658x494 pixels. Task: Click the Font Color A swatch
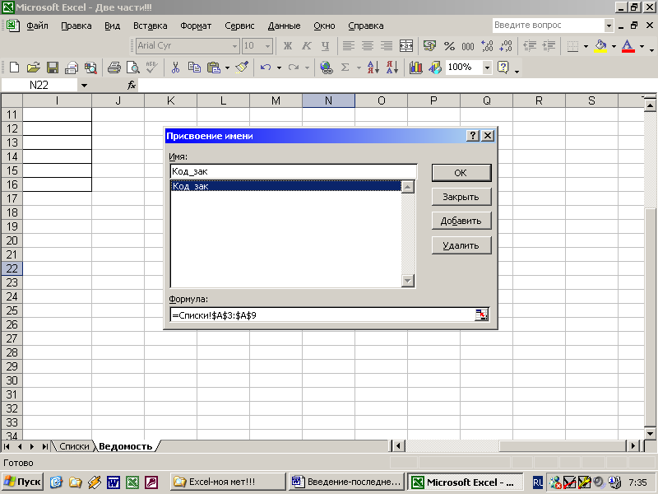[628, 46]
